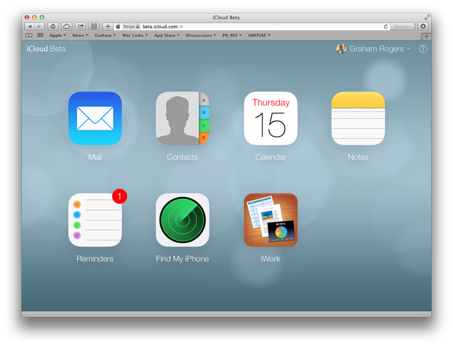453x347 pixels.
Task: Click the Mail label text
Action: pos(95,157)
